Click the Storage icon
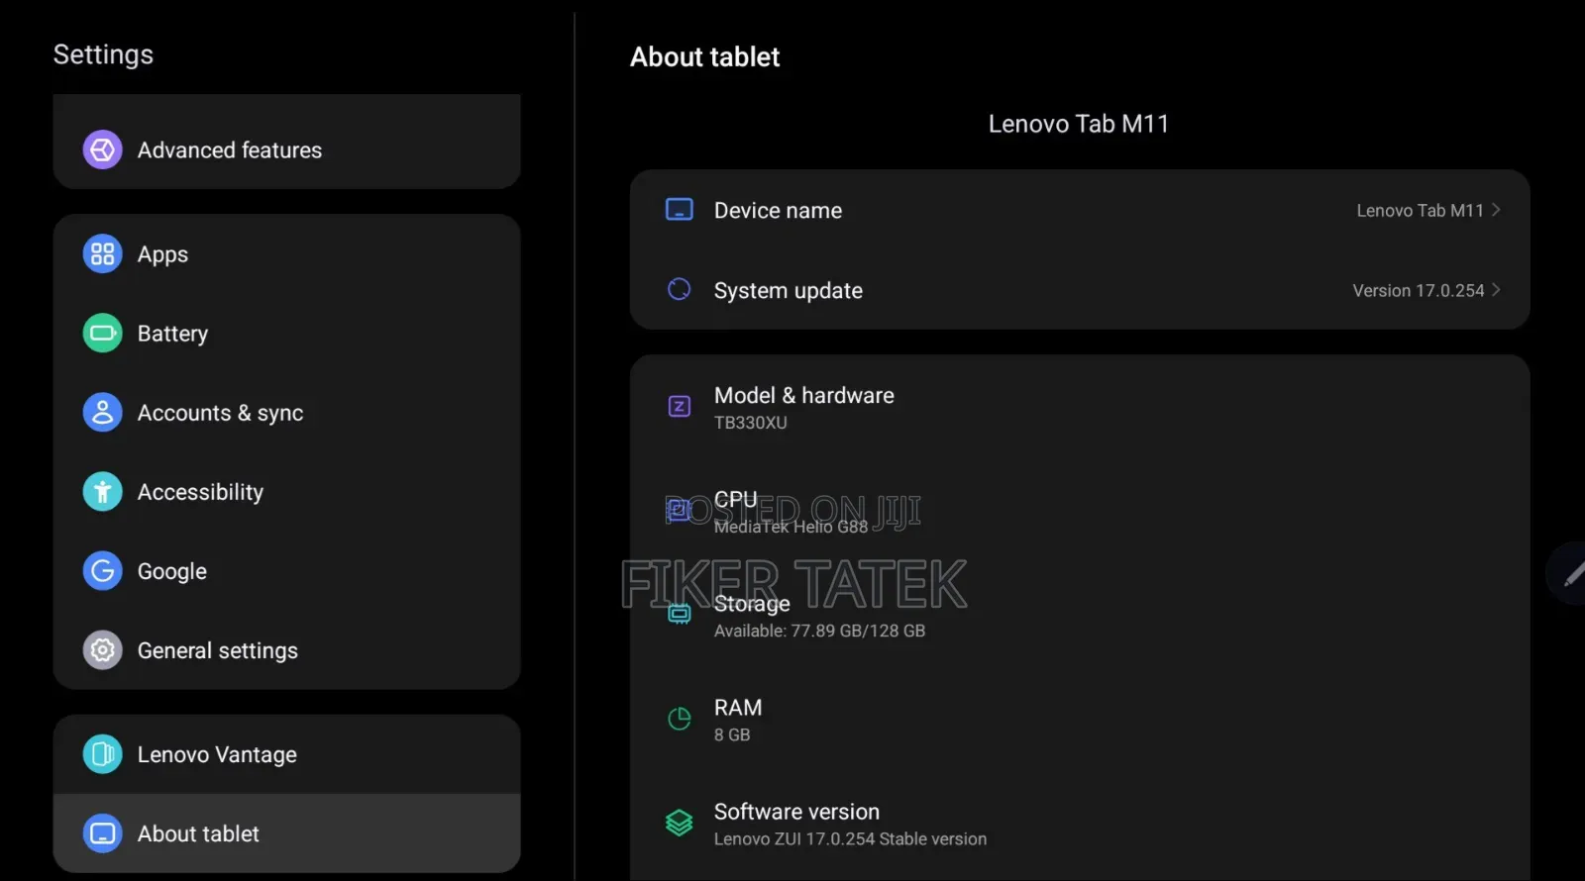 pyautogui.click(x=679, y=614)
